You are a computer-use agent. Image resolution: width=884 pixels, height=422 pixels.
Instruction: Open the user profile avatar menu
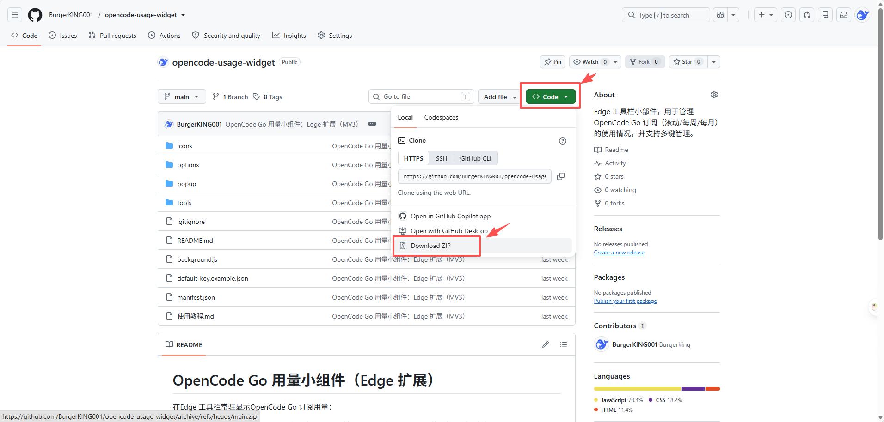click(862, 15)
